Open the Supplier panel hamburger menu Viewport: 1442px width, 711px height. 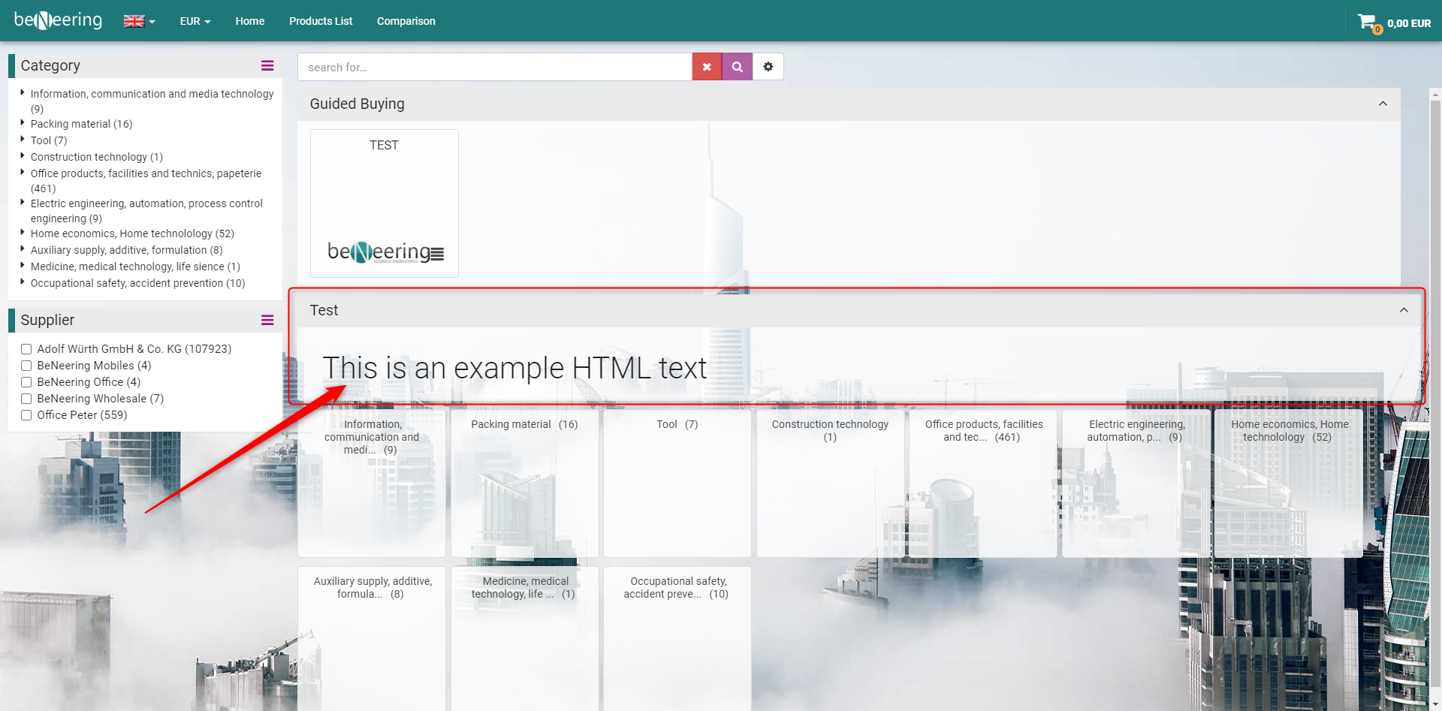267,320
